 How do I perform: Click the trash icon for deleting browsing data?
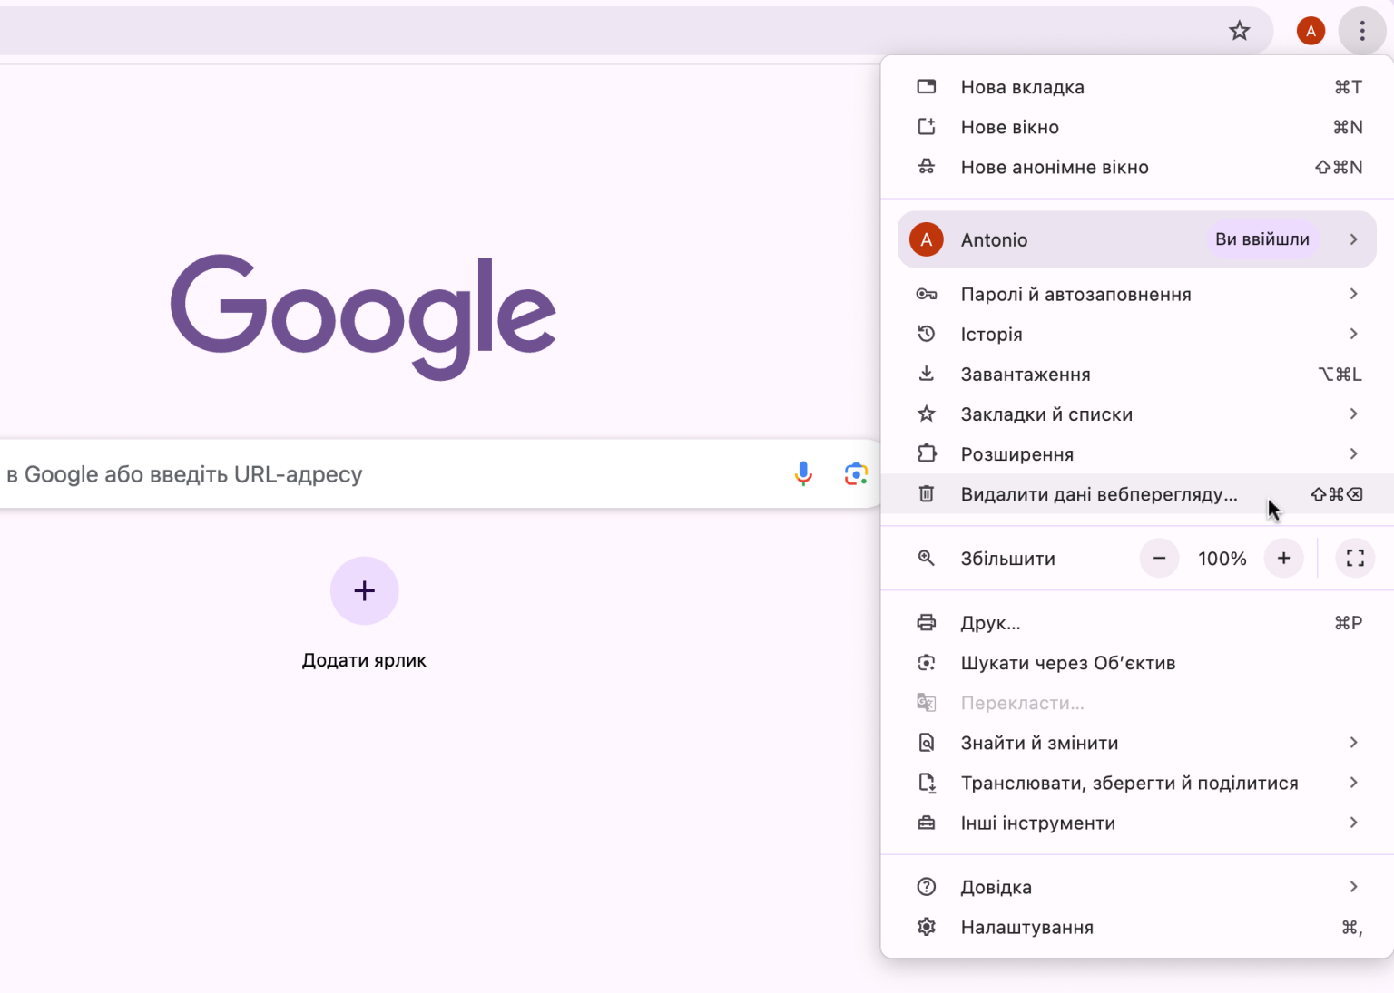click(x=926, y=494)
